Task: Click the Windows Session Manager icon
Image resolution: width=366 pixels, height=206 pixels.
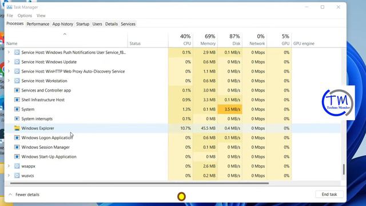Action: 17,147
